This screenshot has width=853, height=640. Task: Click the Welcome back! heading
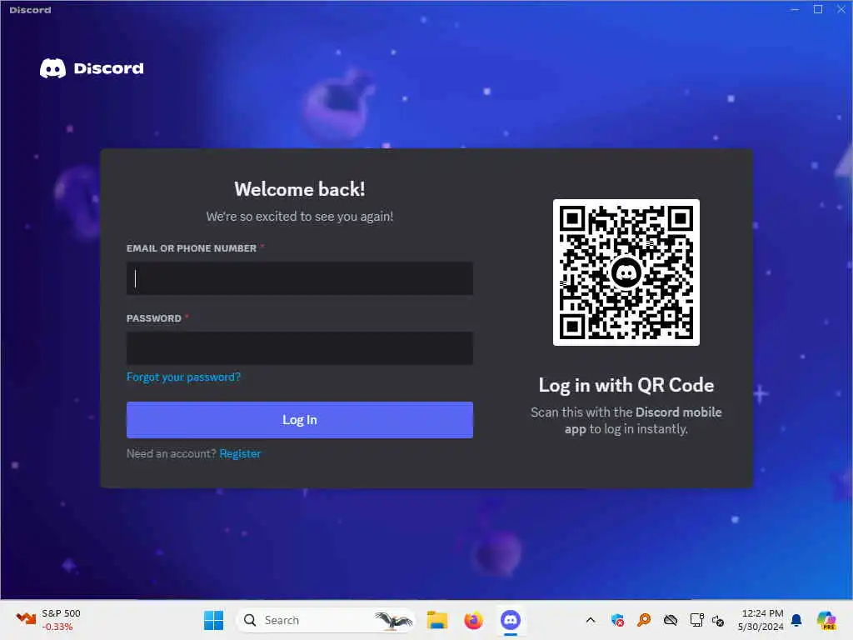tap(300, 189)
